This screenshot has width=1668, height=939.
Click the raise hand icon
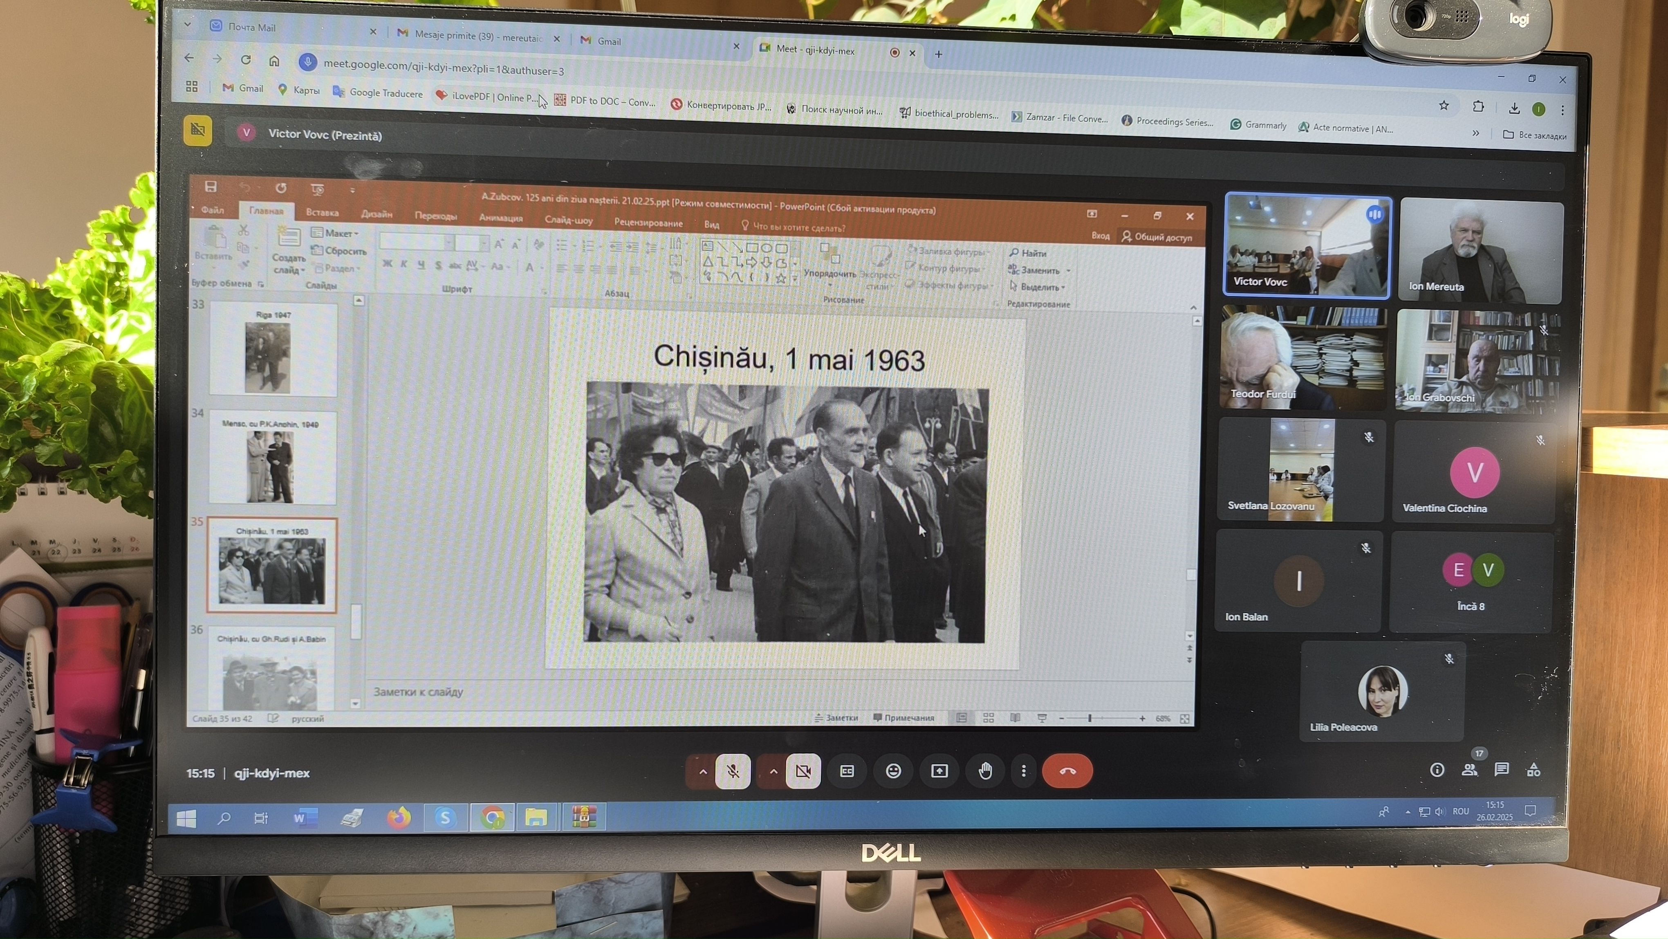(985, 771)
